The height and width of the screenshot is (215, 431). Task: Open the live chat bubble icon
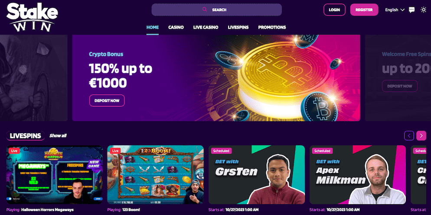coord(411,10)
